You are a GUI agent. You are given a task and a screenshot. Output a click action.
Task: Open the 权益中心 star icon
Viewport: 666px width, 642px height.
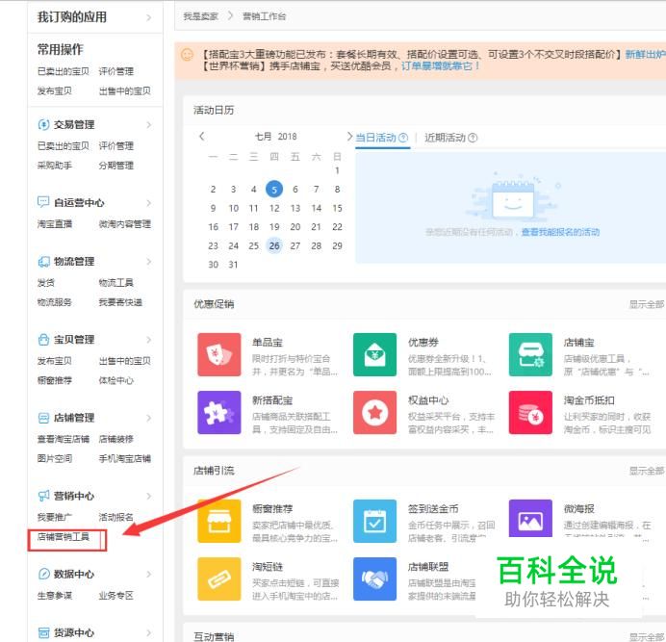[374, 412]
